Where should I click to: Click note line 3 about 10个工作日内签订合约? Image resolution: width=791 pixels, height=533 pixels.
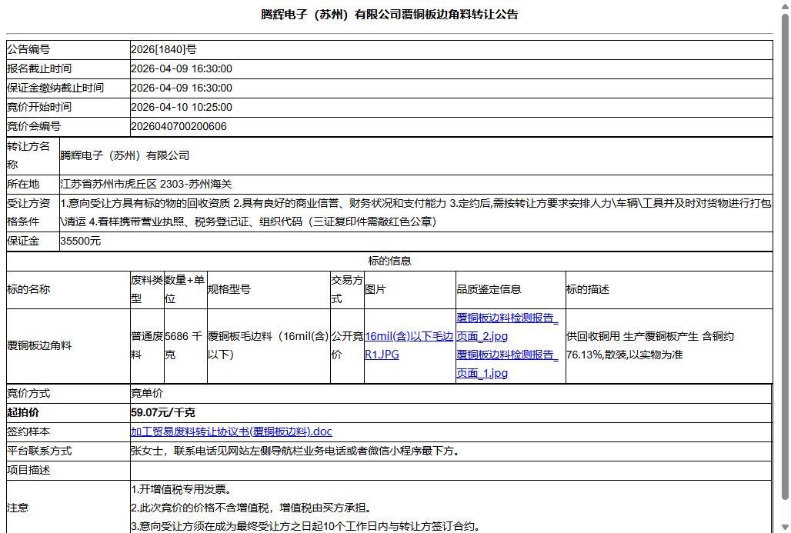click(x=305, y=526)
